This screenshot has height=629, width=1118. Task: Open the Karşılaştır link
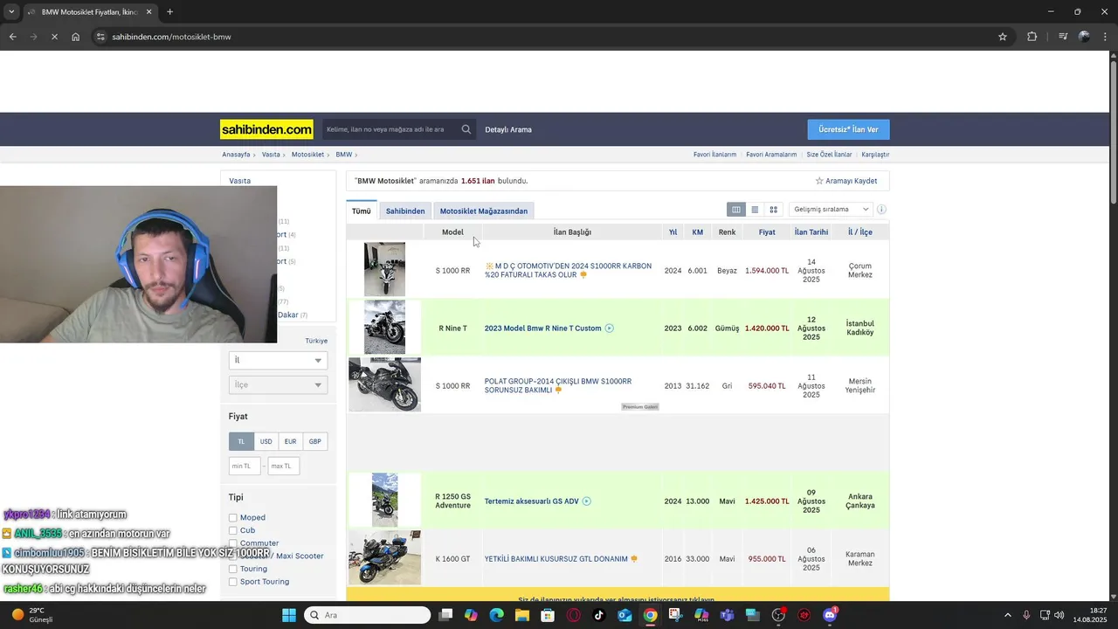click(875, 155)
